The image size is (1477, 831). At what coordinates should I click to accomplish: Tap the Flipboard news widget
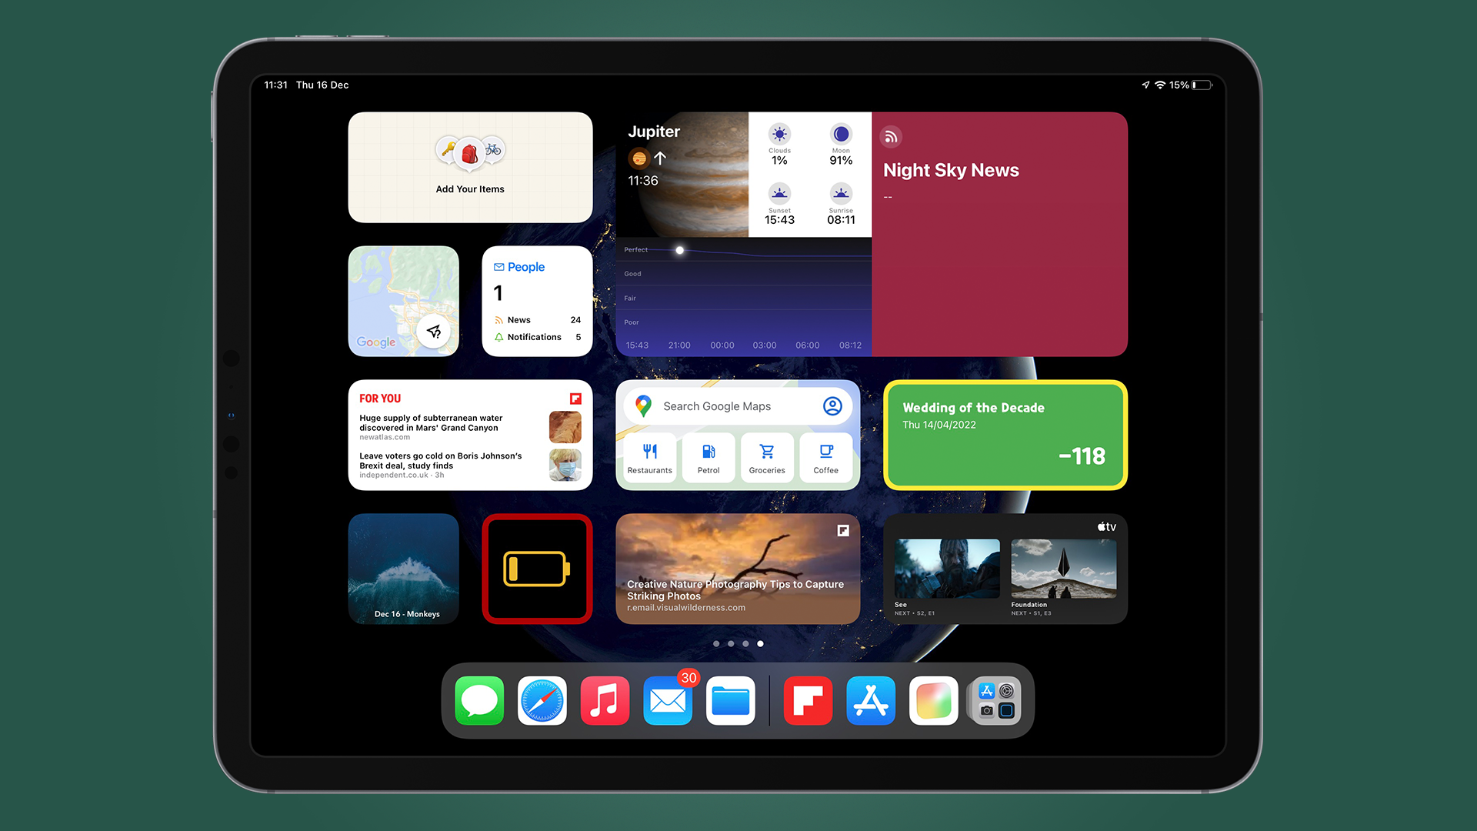tap(470, 434)
